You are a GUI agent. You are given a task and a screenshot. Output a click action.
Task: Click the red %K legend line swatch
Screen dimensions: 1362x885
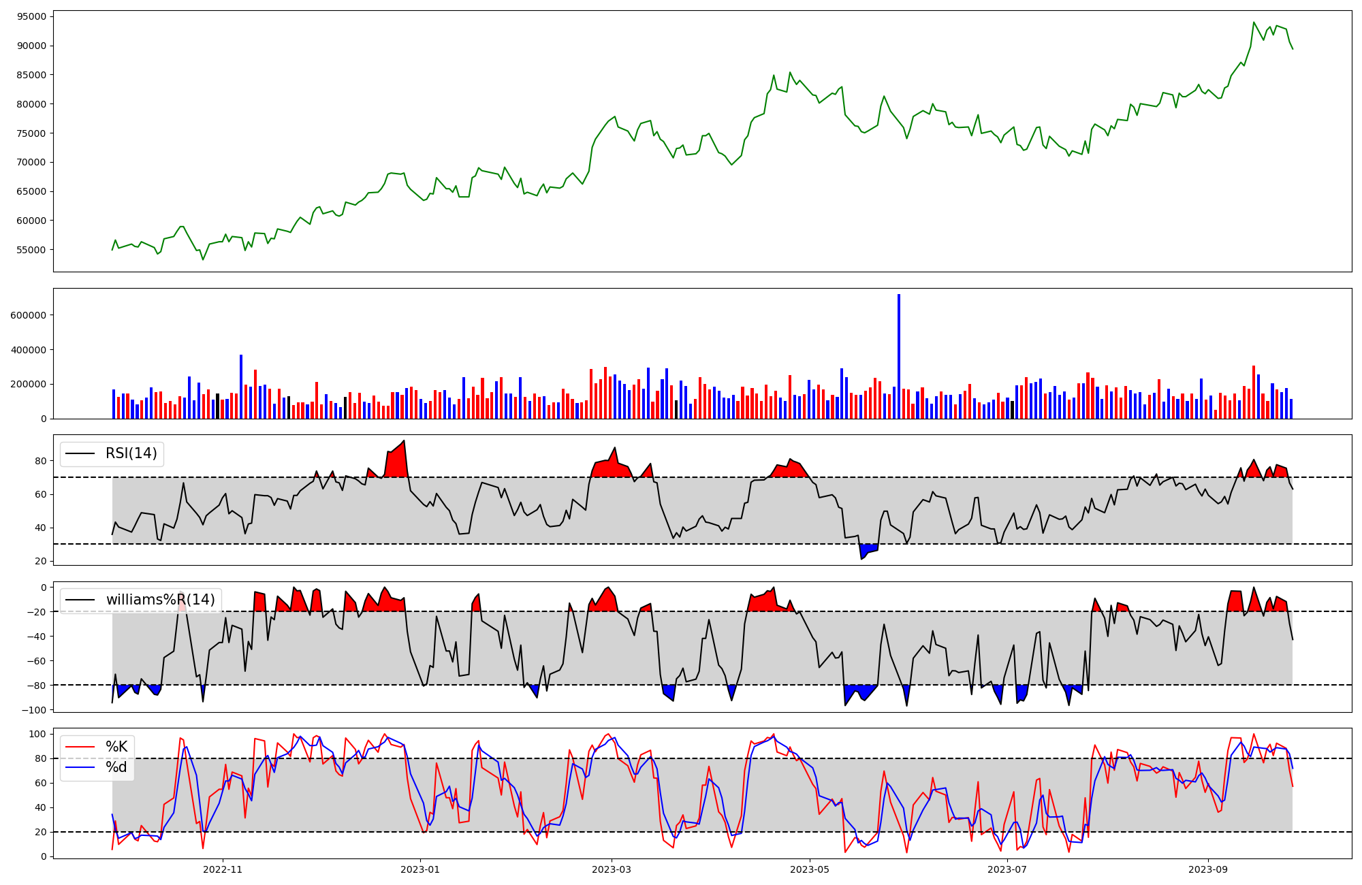79,747
